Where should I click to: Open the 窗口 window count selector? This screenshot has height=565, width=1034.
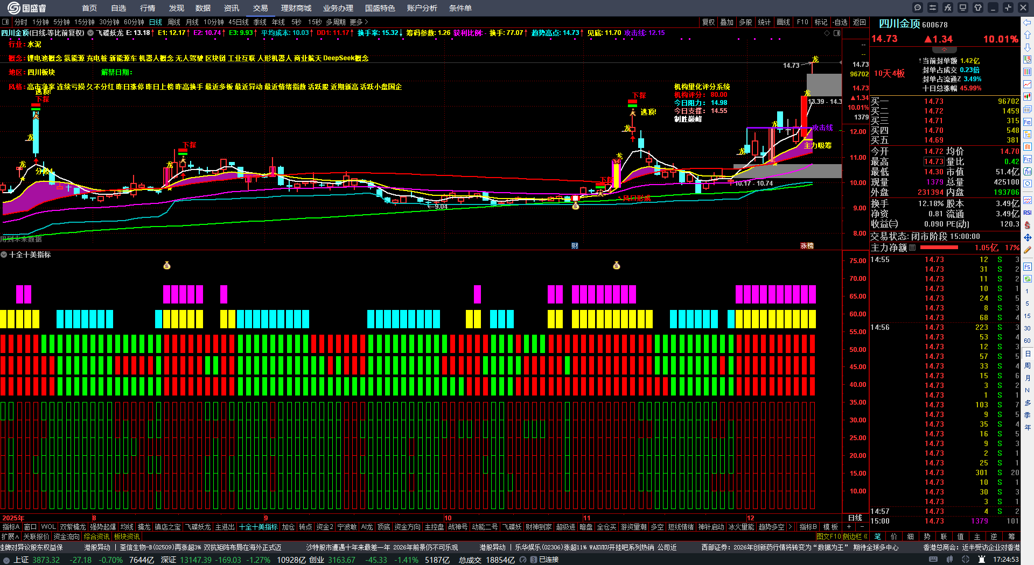coord(31,527)
